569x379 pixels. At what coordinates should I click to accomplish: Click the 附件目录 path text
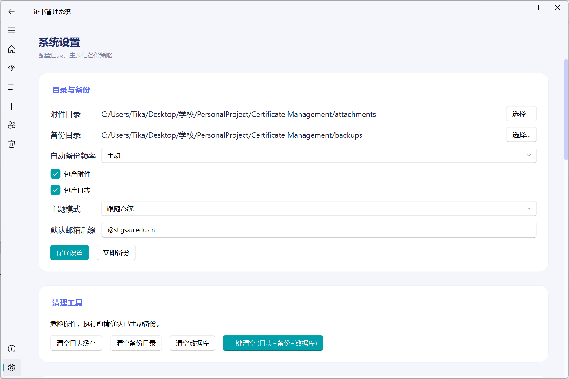239,114
